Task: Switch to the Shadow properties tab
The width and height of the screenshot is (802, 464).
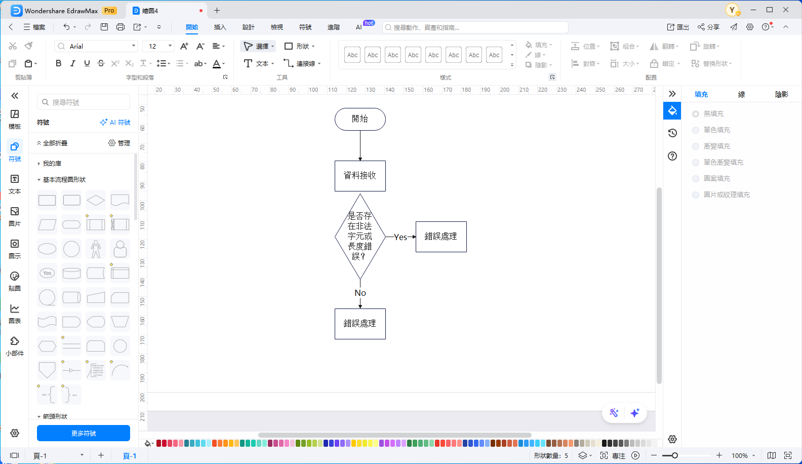Action: pos(781,94)
